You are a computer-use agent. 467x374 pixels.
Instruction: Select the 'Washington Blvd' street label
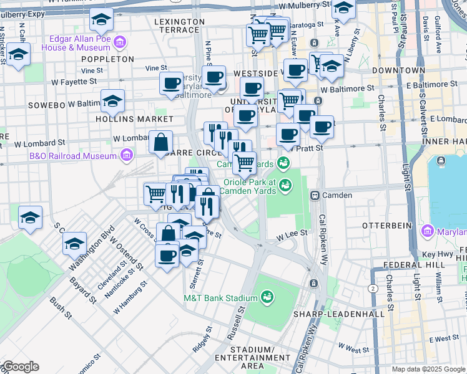(92, 248)
